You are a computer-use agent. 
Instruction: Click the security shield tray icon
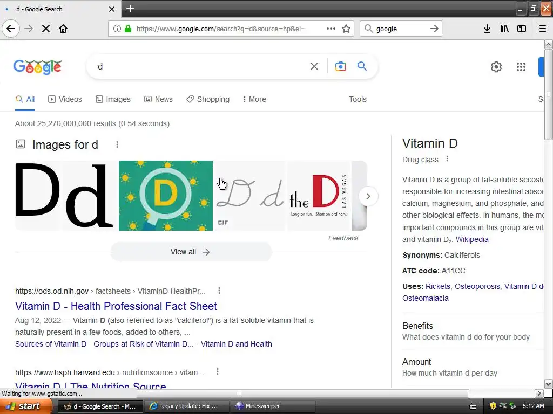click(493, 406)
